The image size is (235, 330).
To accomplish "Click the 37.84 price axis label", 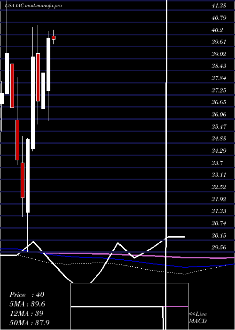I will 219,78.
